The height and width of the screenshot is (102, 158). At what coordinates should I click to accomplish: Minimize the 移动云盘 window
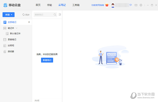click(x=148, y=5)
